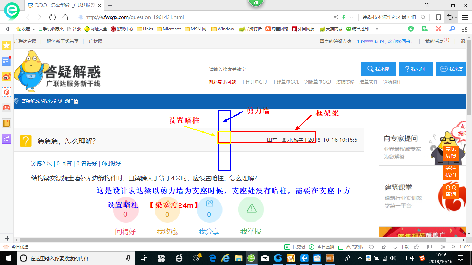The width and height of the screenshot is (472, 265).
Task: Click the 关注我们 orange side button
Action: click(450, 172)
